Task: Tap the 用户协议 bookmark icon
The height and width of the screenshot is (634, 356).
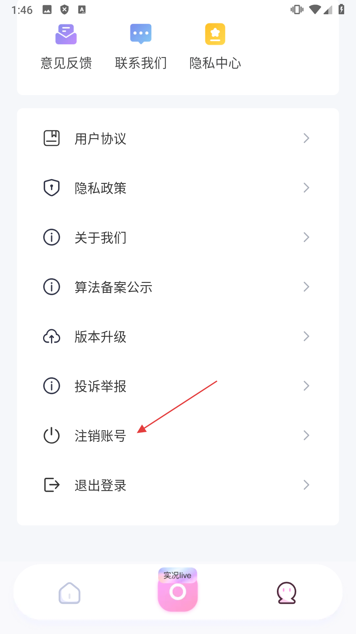Action: click(51, 138)
